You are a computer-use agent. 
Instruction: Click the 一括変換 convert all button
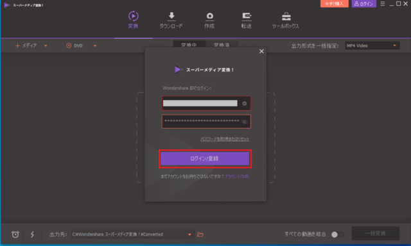375,233
